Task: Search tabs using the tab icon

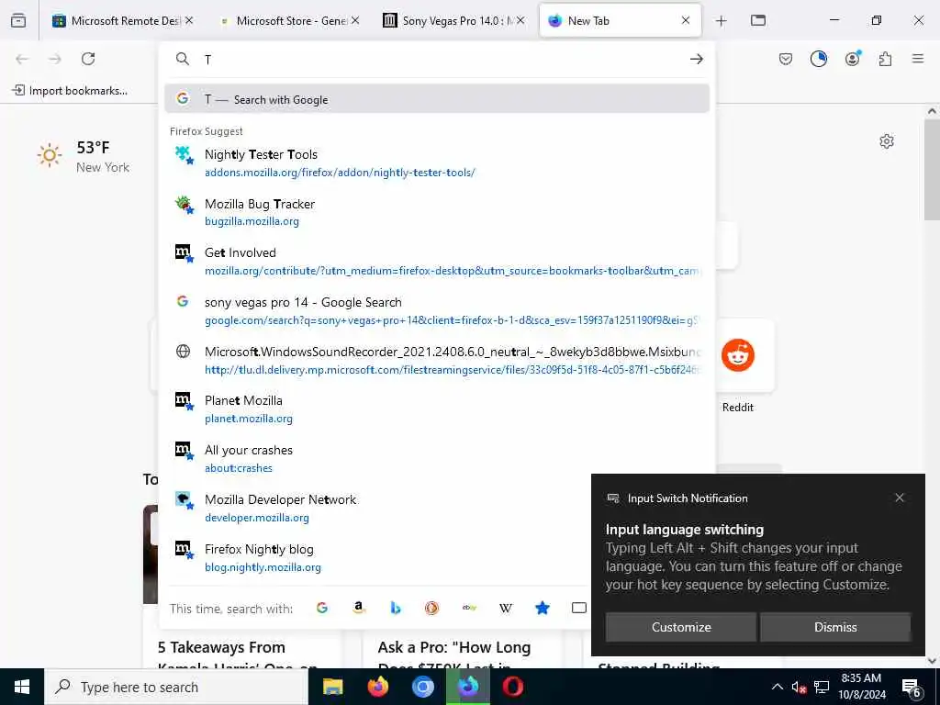Action: (x=578, y=608)
